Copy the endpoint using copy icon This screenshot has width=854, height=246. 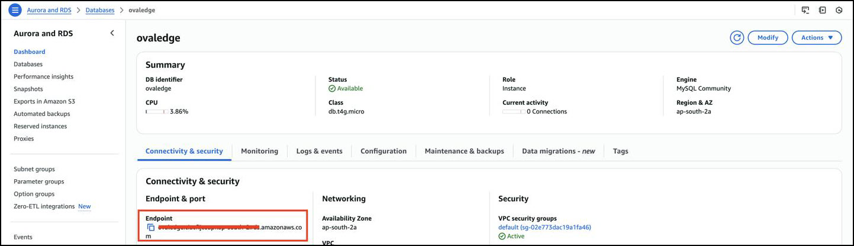151,227
